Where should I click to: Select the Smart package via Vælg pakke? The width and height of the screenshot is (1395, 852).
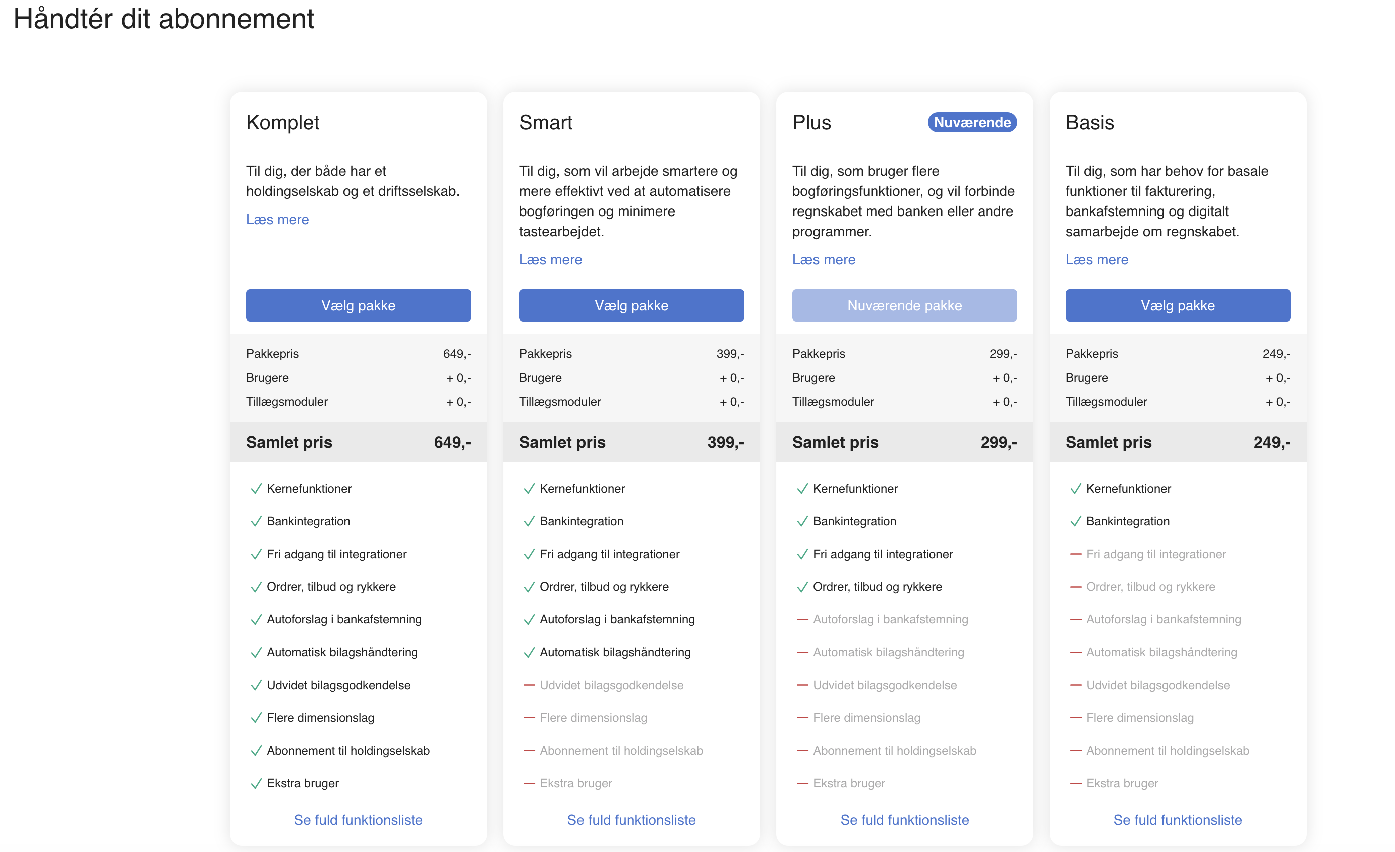tap(631, 305)
